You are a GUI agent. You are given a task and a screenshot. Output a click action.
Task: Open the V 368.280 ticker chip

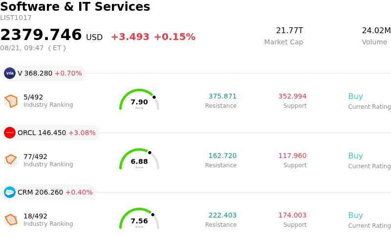click(43, 73)
